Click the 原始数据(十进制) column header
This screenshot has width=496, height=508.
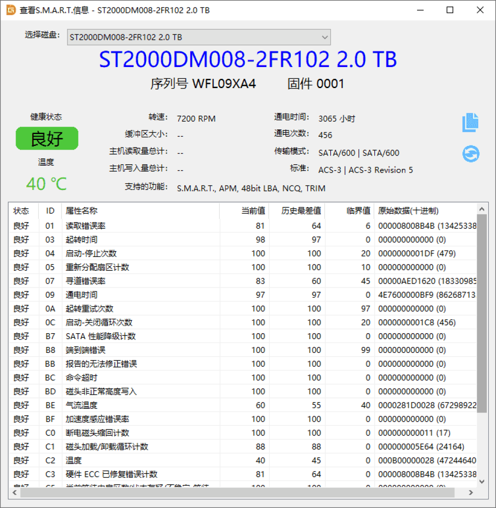tap(425, 211)
